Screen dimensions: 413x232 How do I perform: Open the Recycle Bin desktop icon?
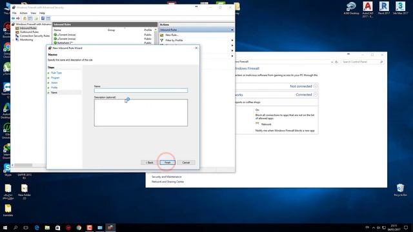tap(400, 190)
